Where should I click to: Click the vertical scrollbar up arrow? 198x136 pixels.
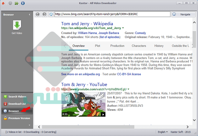[x=194, y=22]
